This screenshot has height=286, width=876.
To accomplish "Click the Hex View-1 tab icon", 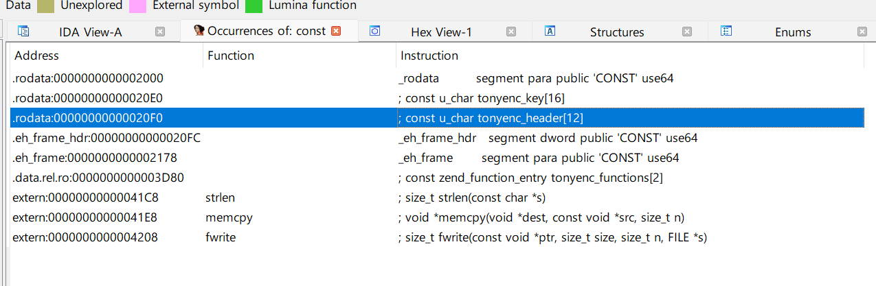I will (x=375, y=31).
